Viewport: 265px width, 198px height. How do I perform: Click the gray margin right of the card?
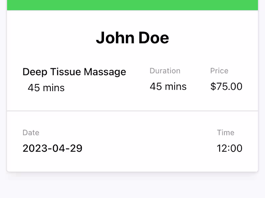click(262, 99)
